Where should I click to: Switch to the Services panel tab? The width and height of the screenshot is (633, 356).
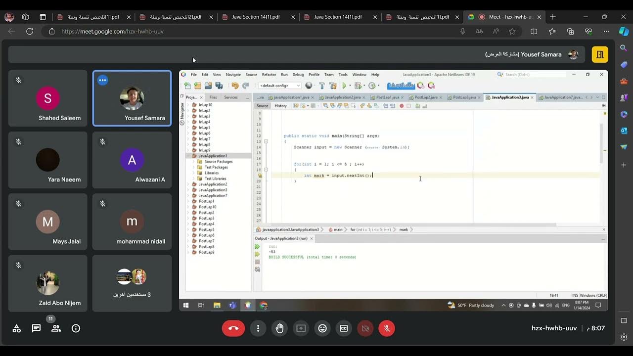coord(231,97)
